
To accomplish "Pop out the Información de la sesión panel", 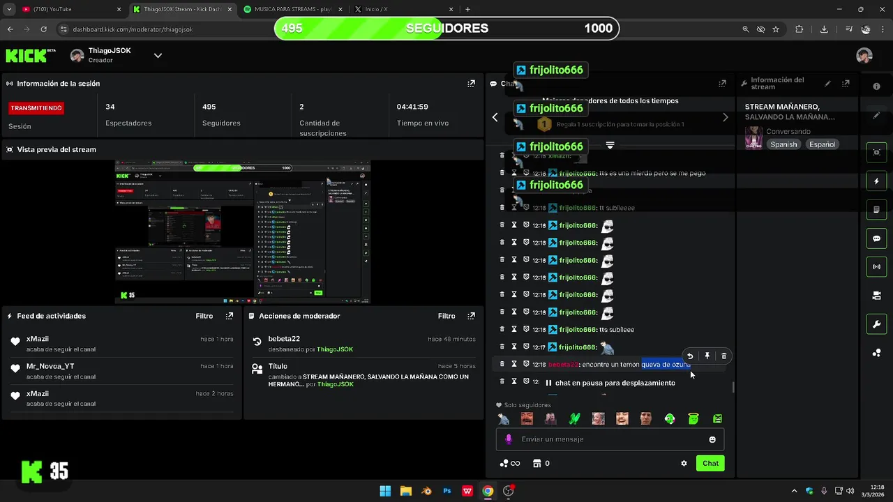I will point(472,84).
